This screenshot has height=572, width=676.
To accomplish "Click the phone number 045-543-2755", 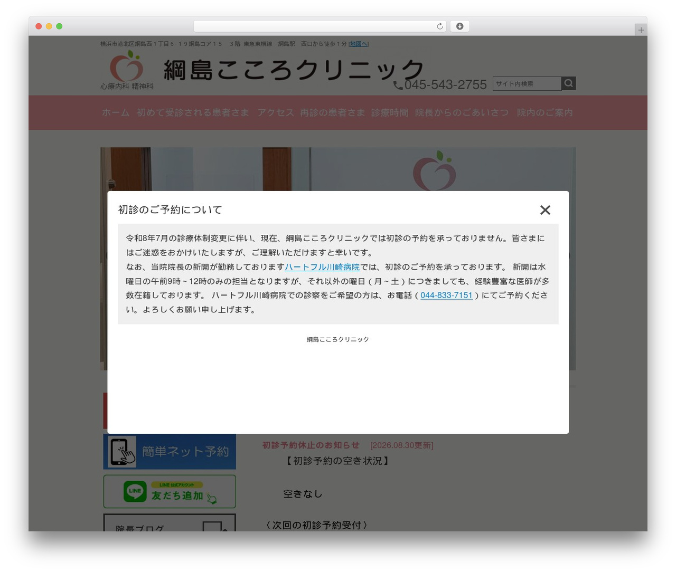I will pos(446,84).
